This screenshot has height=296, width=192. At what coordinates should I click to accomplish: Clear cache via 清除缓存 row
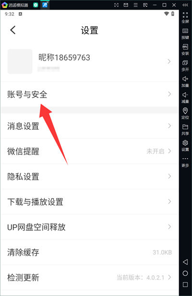point(89,252)
